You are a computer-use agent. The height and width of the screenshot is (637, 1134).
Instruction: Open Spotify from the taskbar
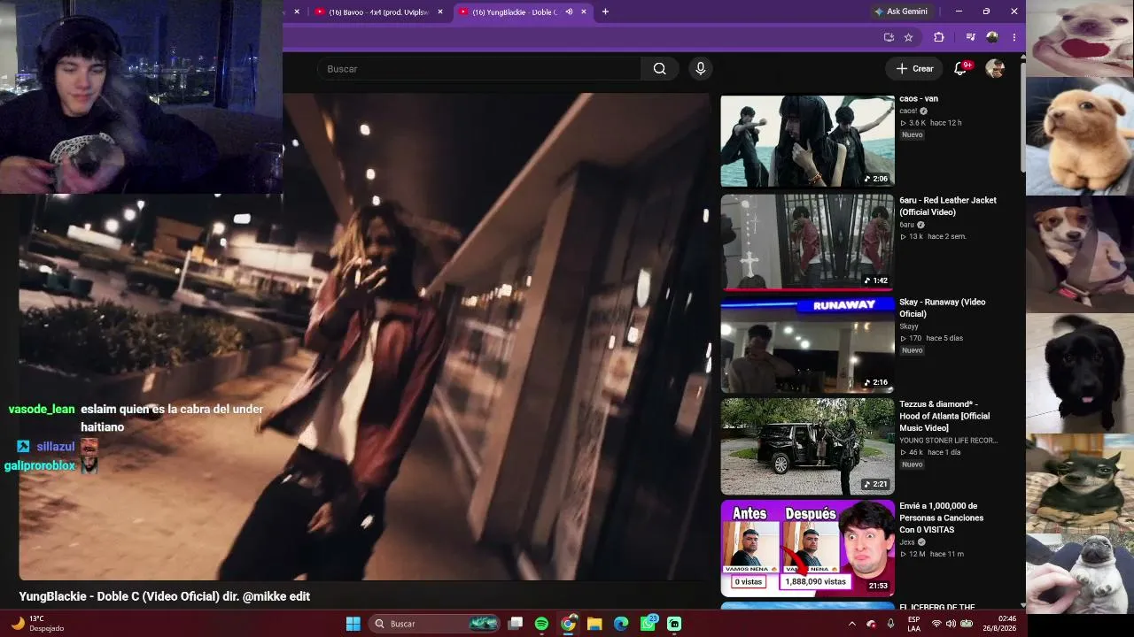click(x=541, y=624)
